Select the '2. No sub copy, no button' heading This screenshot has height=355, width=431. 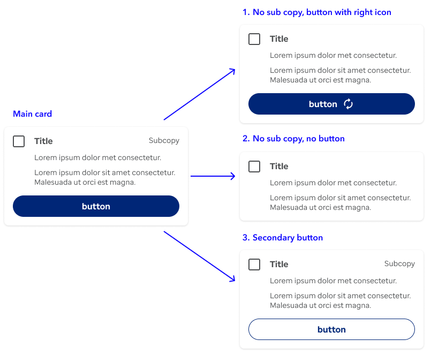coord(293,139)
